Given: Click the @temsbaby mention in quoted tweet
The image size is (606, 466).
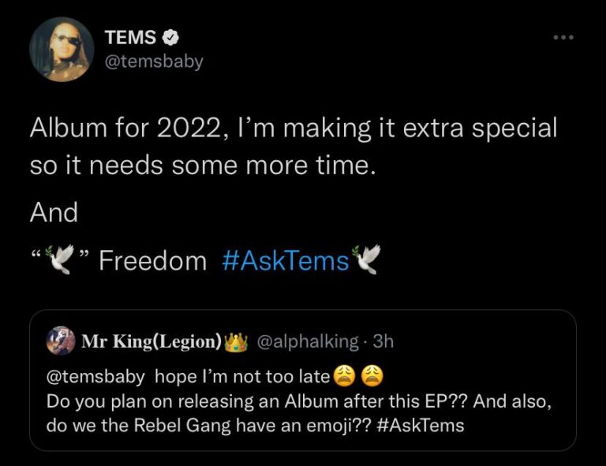Looking at the screenshot, I should click(95, 376).
